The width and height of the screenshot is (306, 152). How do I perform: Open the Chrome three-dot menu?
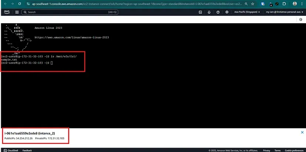(302, 4)
